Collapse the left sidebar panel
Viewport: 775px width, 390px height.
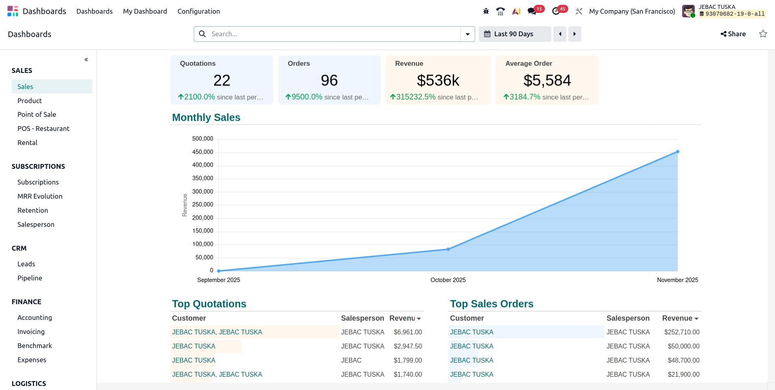(x=86, y=60)
